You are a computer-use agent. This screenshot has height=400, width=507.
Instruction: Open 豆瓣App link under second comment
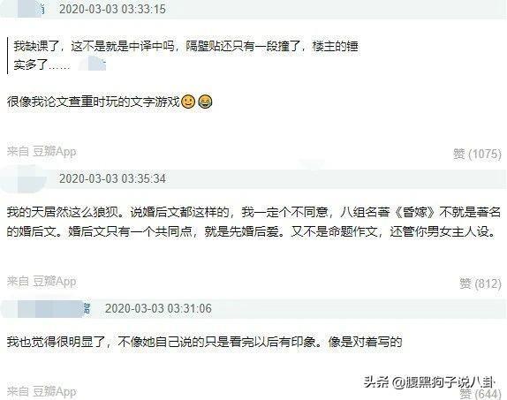point(55,282)
